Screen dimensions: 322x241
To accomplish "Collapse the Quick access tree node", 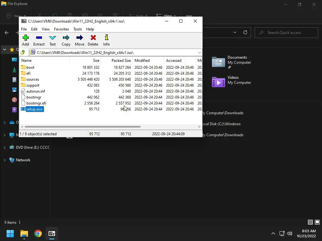I will point(4,50).
